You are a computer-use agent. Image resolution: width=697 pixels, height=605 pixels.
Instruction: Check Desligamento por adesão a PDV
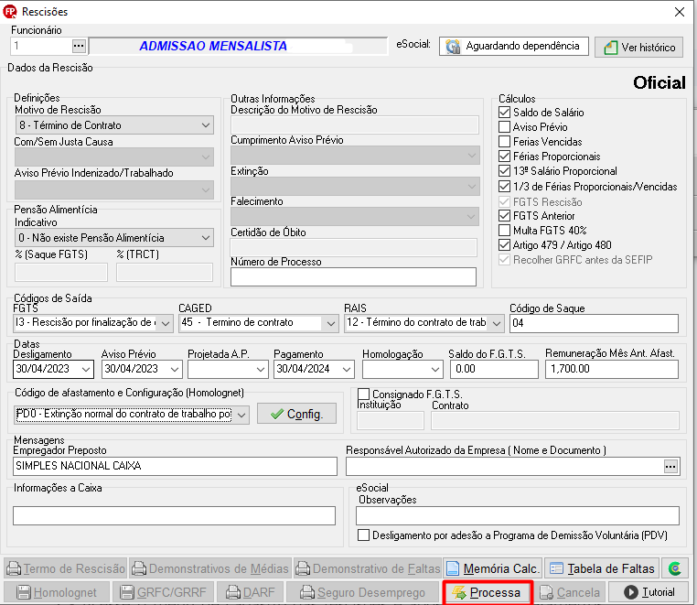click(x=364, y=535)
